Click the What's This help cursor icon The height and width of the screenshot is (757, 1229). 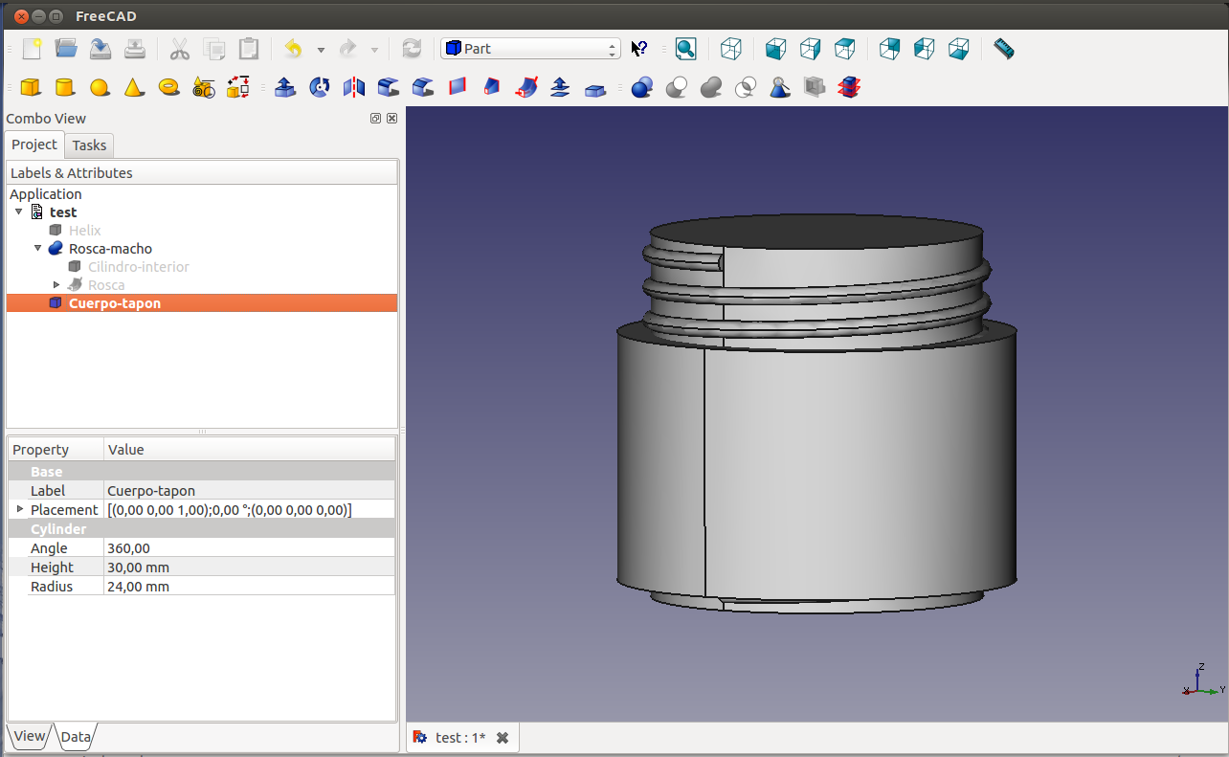tap(639, 49)
